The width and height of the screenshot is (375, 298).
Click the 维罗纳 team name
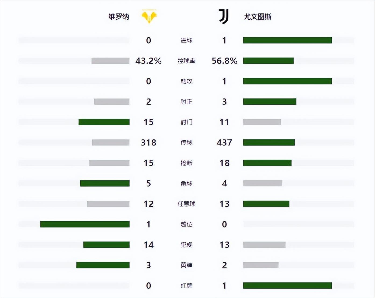click(119, 17)
